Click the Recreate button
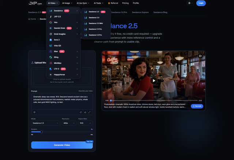The width and height of the screenshot is (234, 160). point(197,106)
